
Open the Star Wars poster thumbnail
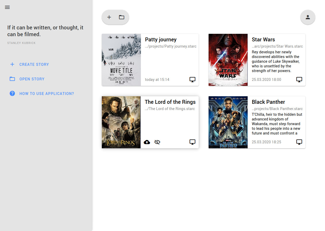tap(228, 60)
